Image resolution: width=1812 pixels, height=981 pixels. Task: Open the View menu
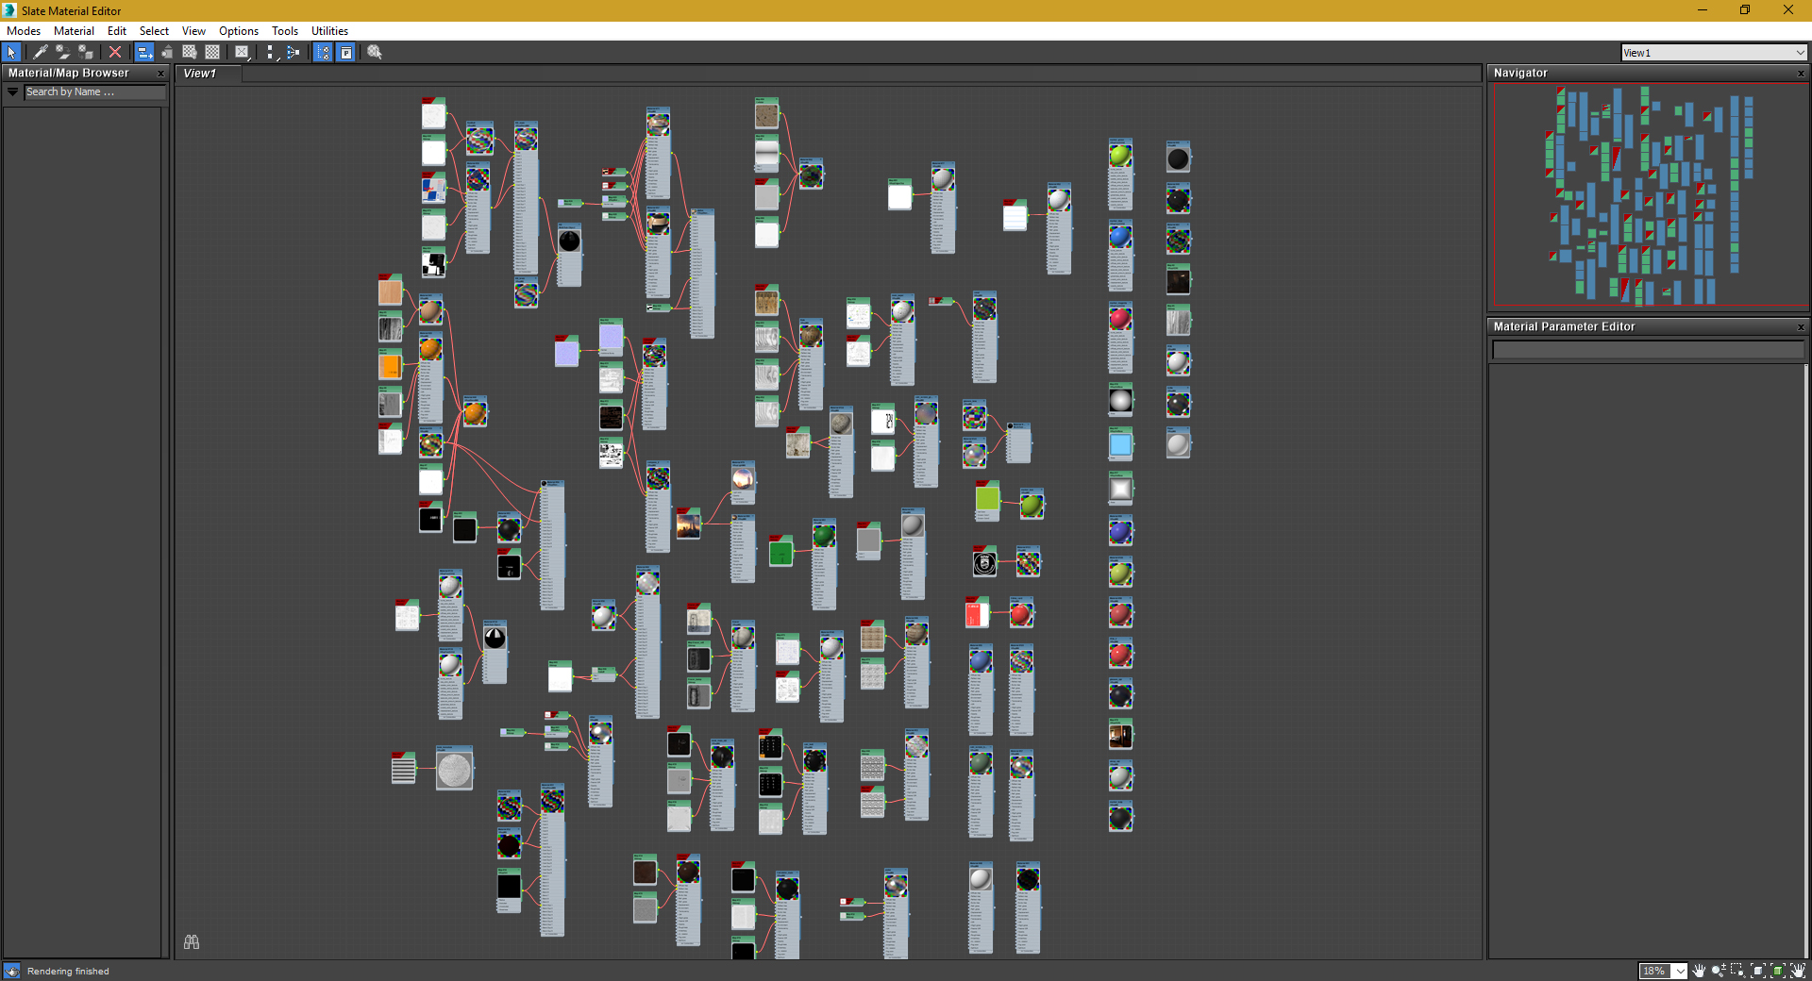[x=193, y=31]
